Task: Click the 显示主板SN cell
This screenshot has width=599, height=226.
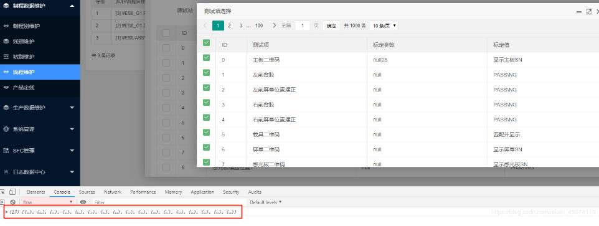Action: pos(507,60)
